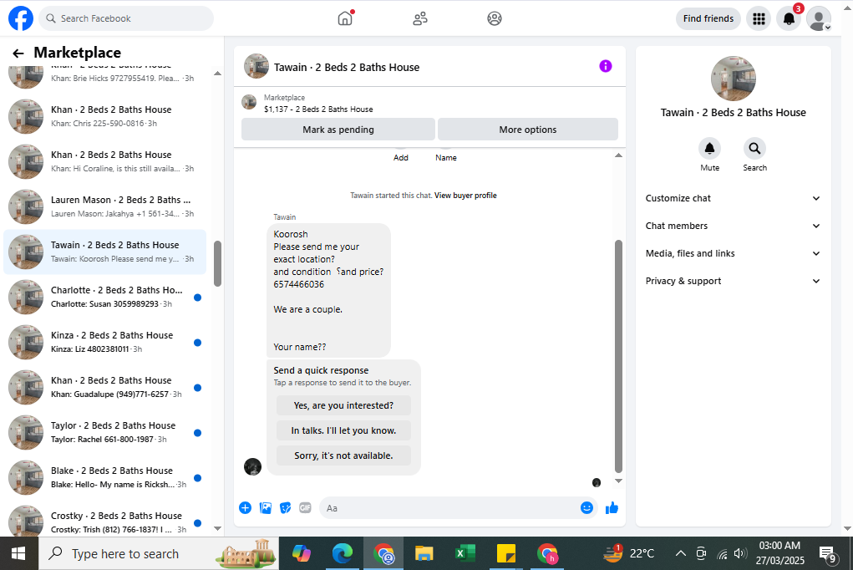Open the emoji picker in message box
Image resolution: width=853 pixels, height=570 pixels.
(586, 508)
